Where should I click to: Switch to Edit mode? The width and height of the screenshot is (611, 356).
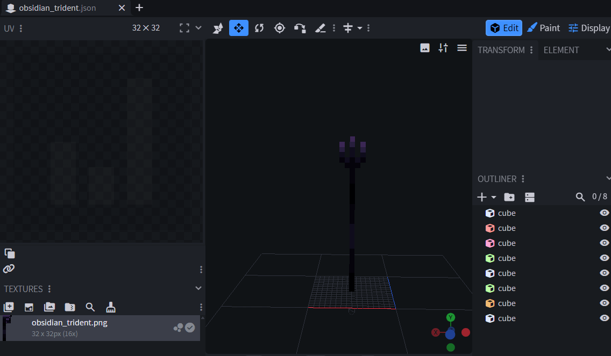(x=504, y=28)
